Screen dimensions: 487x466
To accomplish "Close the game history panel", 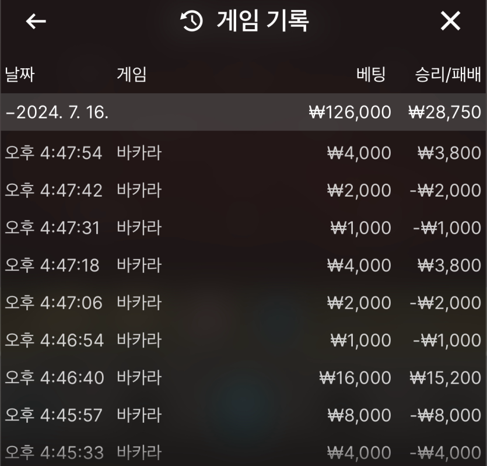I will point(450,21).
